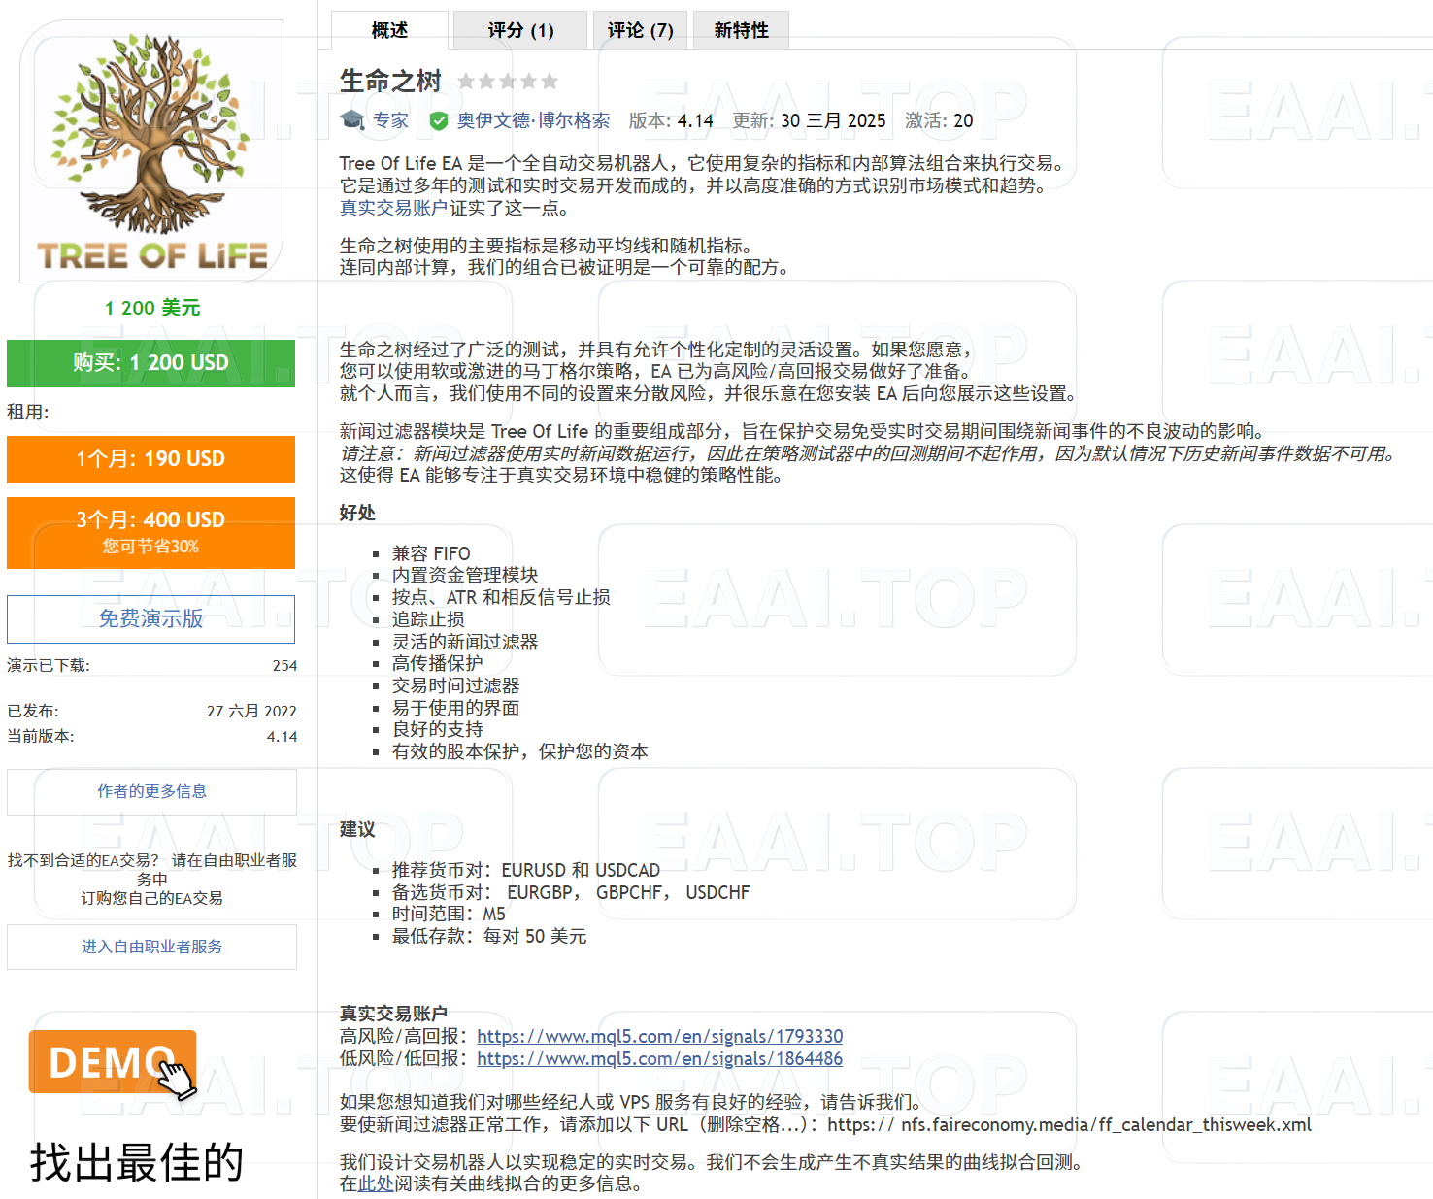Open 作者的更多信息

pyautogui.click(x=150, y=791)
